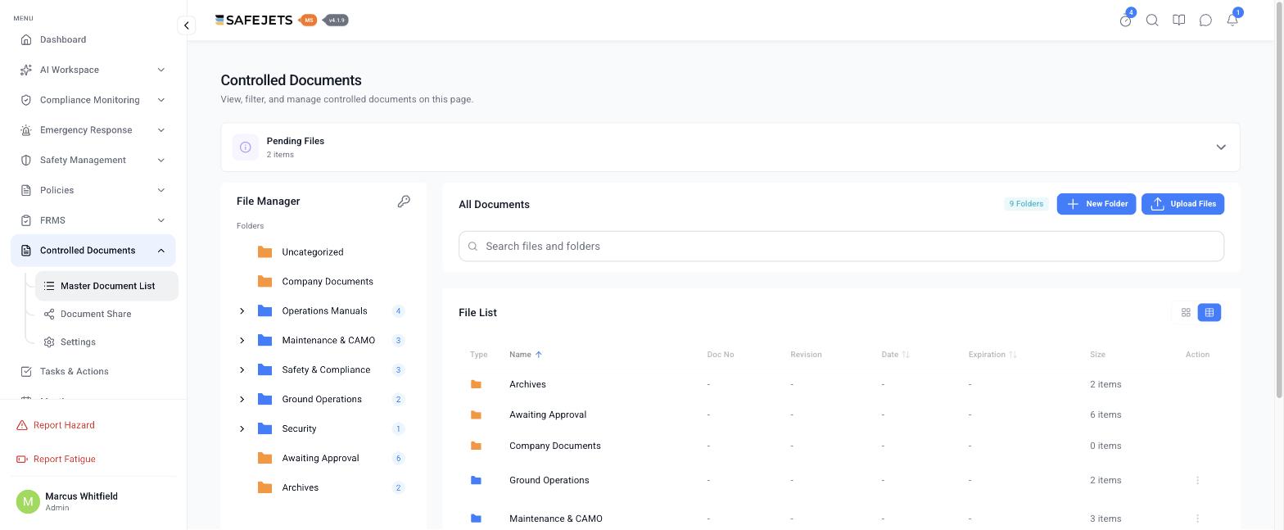Open action menu for Maintenance & CAMO row
Viewport: 1284px width, 530px height.
pos(1197,519)
